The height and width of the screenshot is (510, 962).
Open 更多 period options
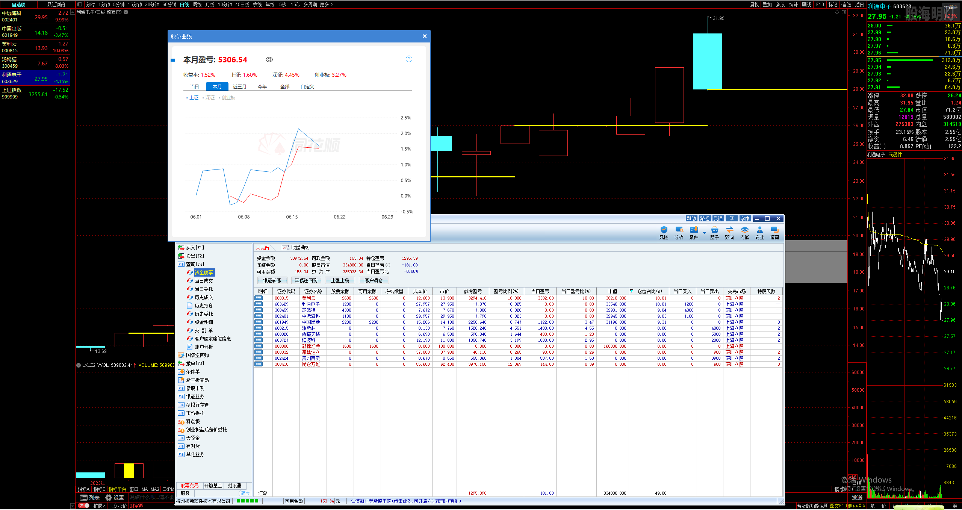(x=326, y=5)
